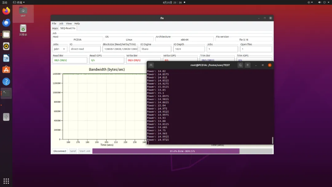
Task: Open the power system menu in top bar
Action: [x=326, y=2]
